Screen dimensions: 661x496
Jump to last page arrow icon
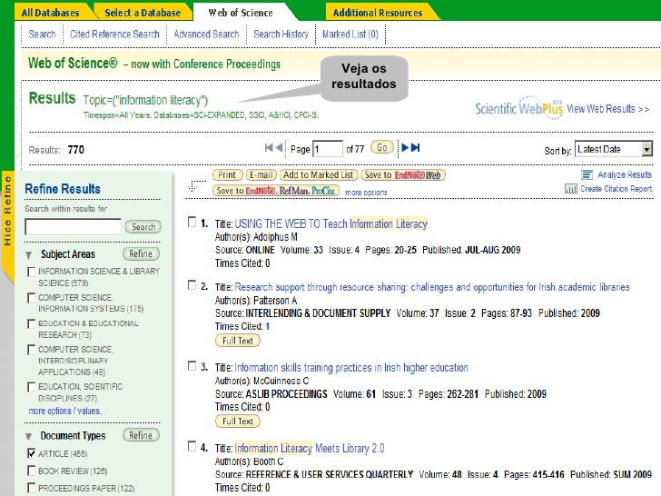(416, 147)
